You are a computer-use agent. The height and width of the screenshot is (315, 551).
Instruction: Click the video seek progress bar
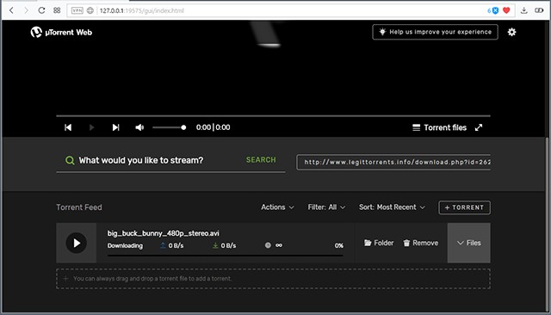coord(273,115)
